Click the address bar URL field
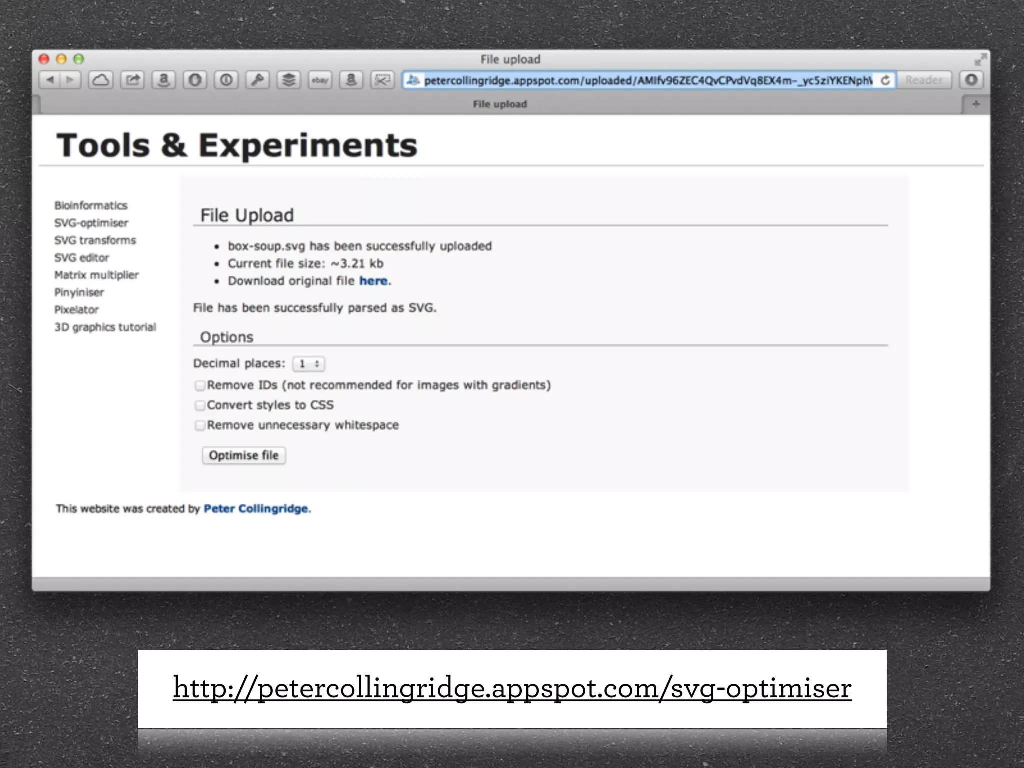This screenshot has height=768, width=1024. [x=648, y=80]
